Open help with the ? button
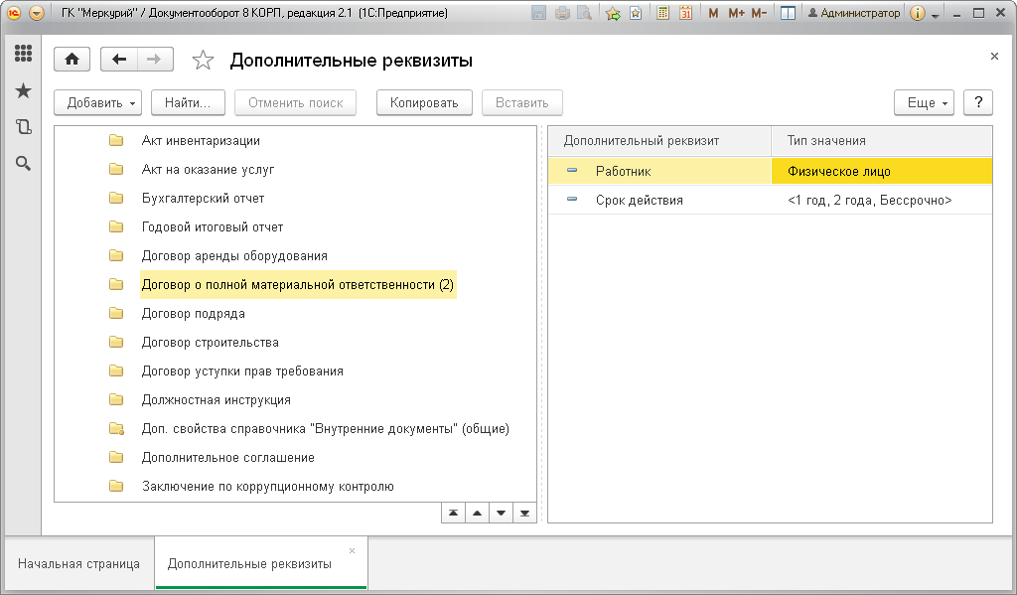The width and height of the screenshot is (1017, 595). tap(978, 102)
